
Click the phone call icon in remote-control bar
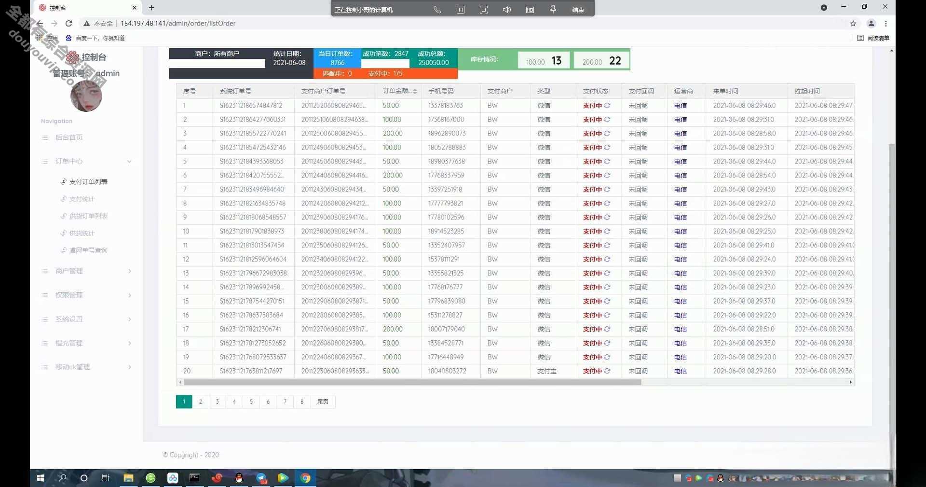pos(437,10)
